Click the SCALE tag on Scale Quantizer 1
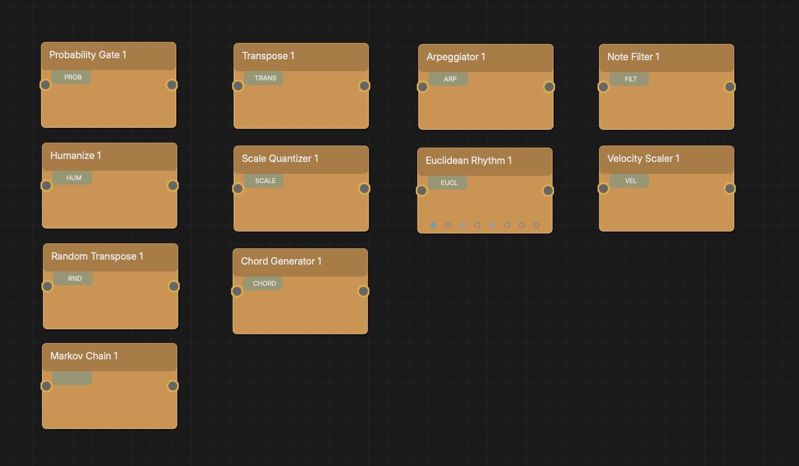The width and height of the screenshot is (799, 466). click(x=264, y=181)
